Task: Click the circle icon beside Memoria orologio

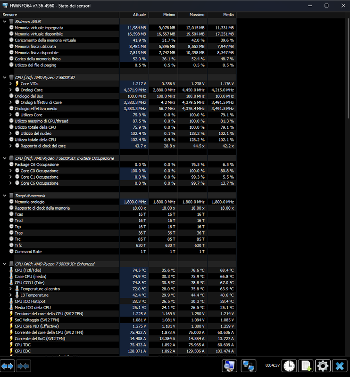Action: coord(11,202)
